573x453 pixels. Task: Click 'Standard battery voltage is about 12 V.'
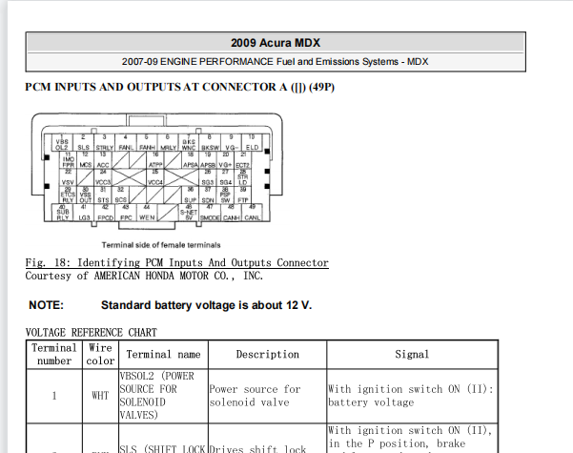point(207,305)
